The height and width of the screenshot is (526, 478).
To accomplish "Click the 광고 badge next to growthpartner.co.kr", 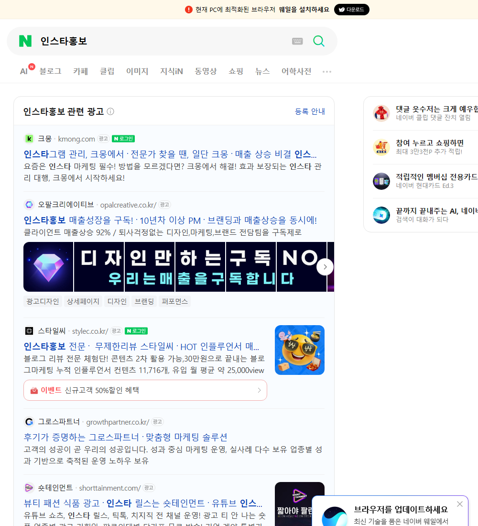I will pos(157,422).
